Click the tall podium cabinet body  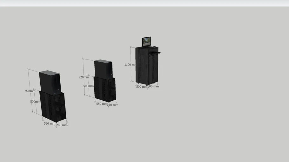[x=147, y=66]
